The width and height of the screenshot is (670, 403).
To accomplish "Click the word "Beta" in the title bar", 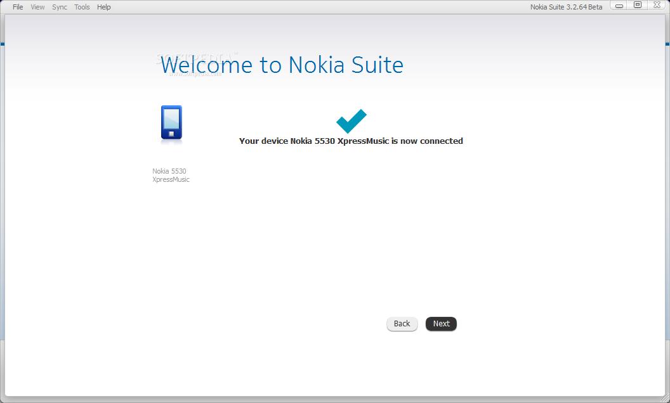I will [x=595, y=7].
